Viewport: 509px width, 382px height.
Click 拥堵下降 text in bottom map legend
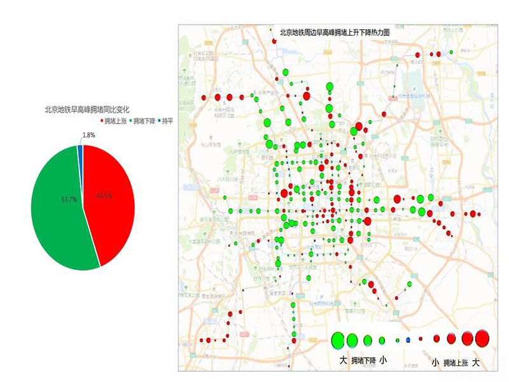tap(363, 360)
